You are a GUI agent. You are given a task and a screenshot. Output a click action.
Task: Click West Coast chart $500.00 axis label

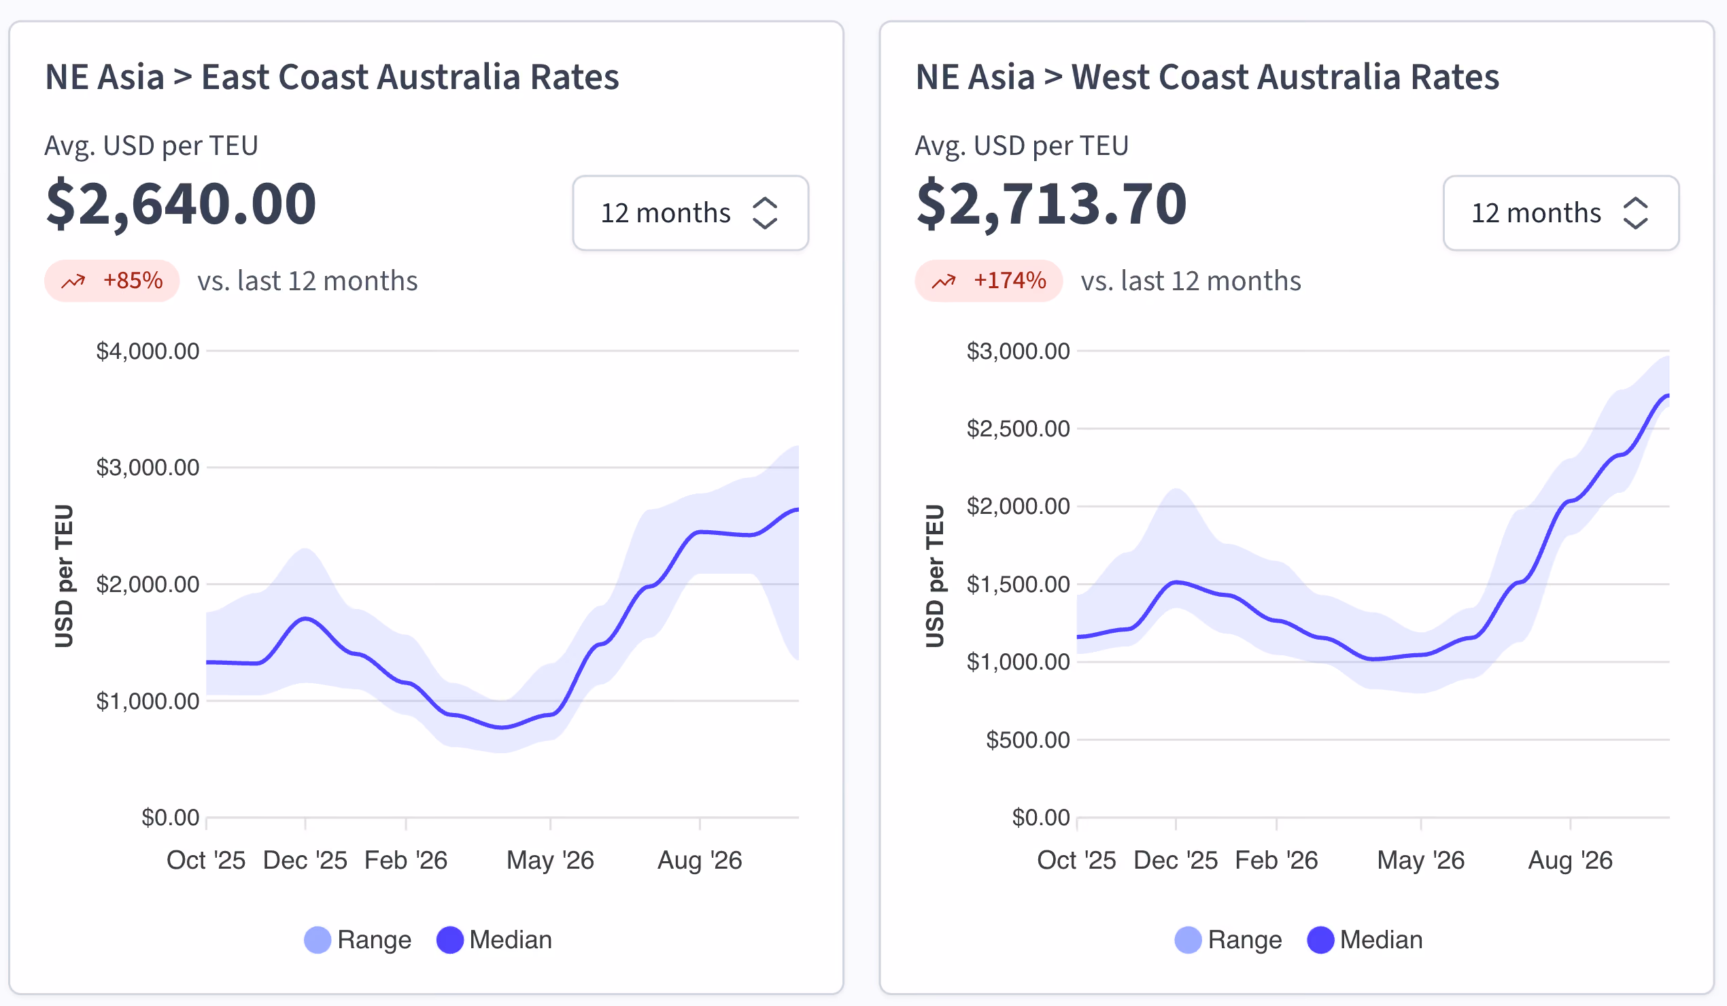click(1027, 740)
